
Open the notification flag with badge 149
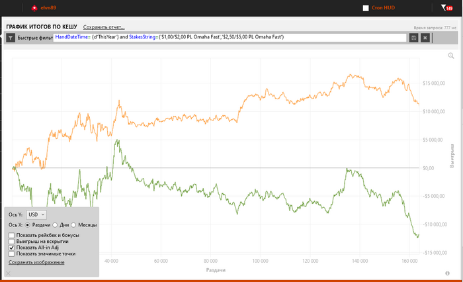click(x=446, y=8)
